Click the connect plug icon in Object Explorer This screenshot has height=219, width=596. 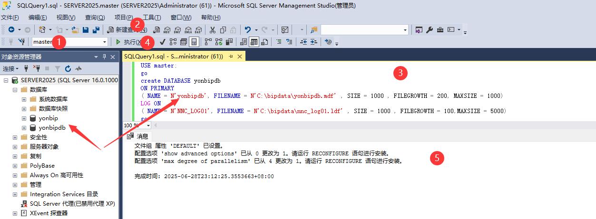[26, 68]
